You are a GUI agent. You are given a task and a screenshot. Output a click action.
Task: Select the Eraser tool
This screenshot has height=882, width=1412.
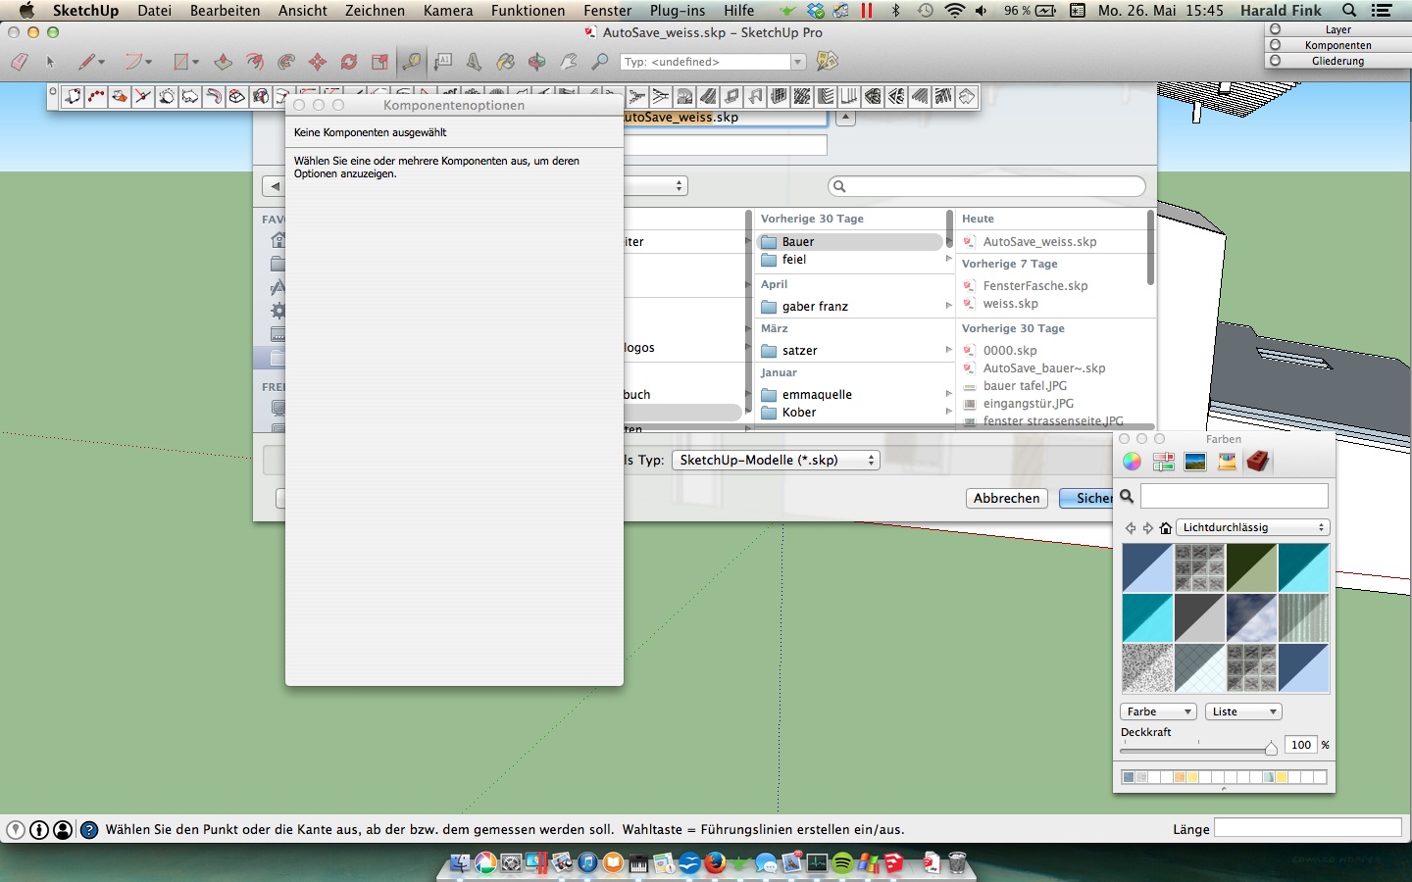pos(19,62)
